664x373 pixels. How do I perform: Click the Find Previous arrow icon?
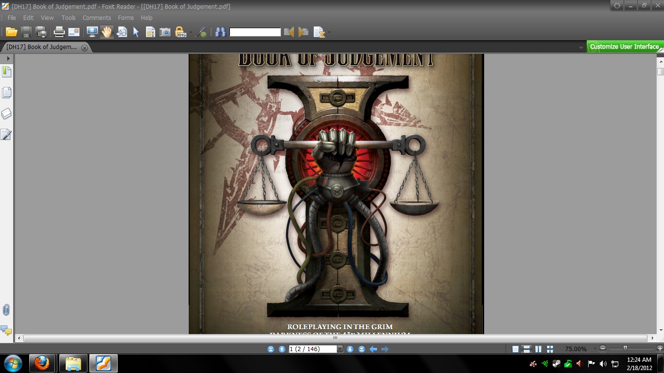pos(289,32)
